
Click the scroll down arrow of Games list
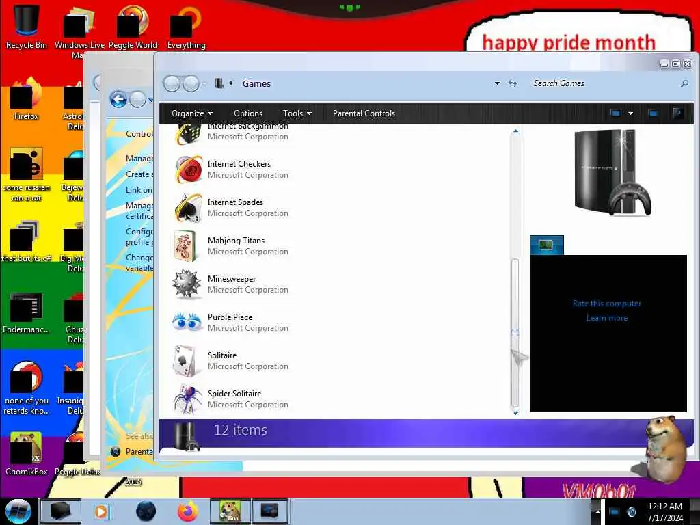pos(515,413)
